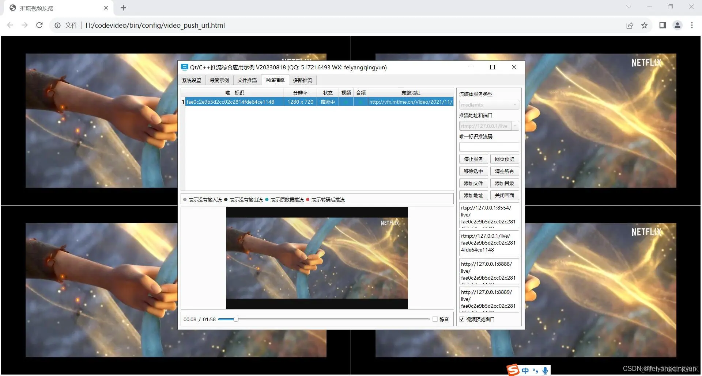Toggle the 静音 mute checkbox
The height and width of the screenshot is (376, 702).
pyautogui.click(x=435, y=319)
